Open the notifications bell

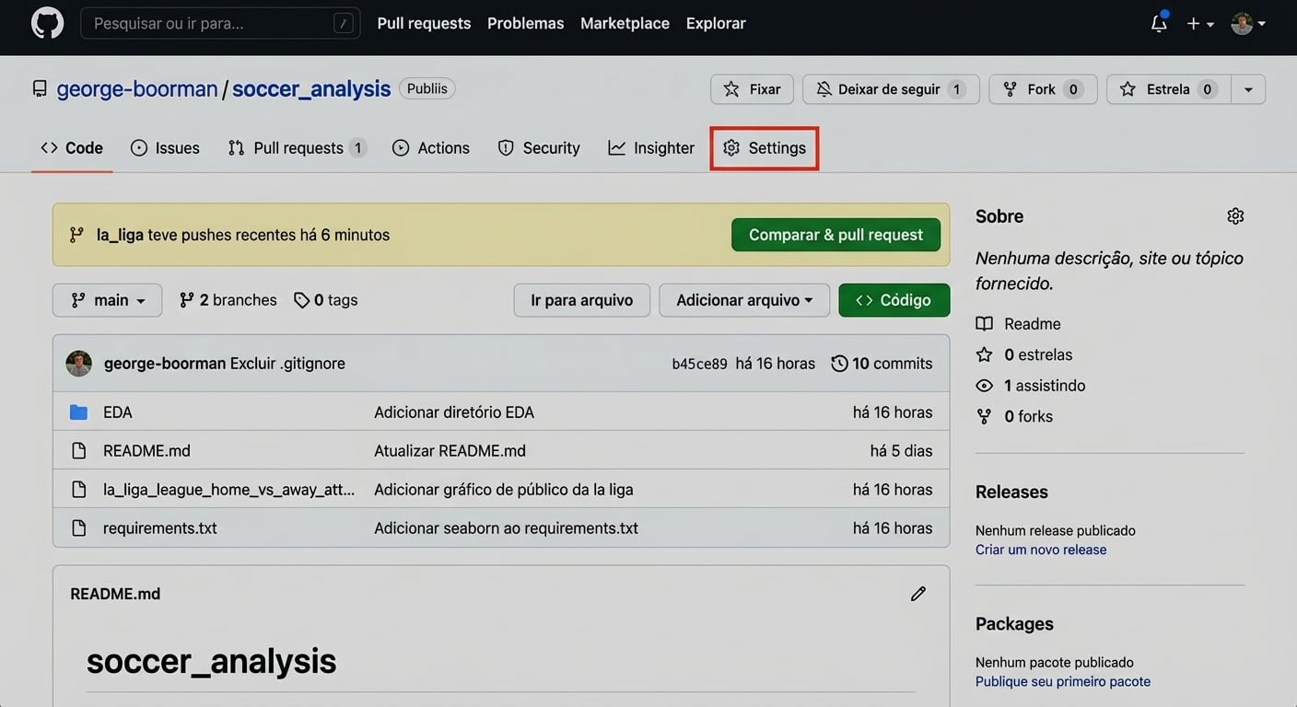(1159, 23)
